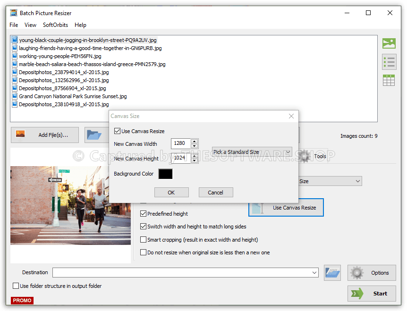
Task: Open the Size dropdown behind dialog
Action: [x=330, y=181]
